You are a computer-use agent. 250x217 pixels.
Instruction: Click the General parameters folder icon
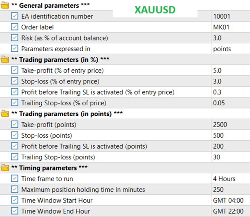coord(5,6)
